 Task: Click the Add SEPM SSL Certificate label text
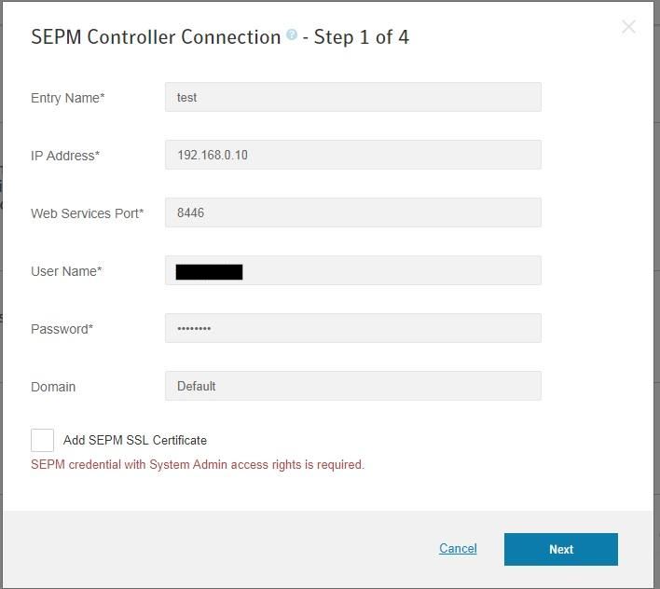click(134, 440)
